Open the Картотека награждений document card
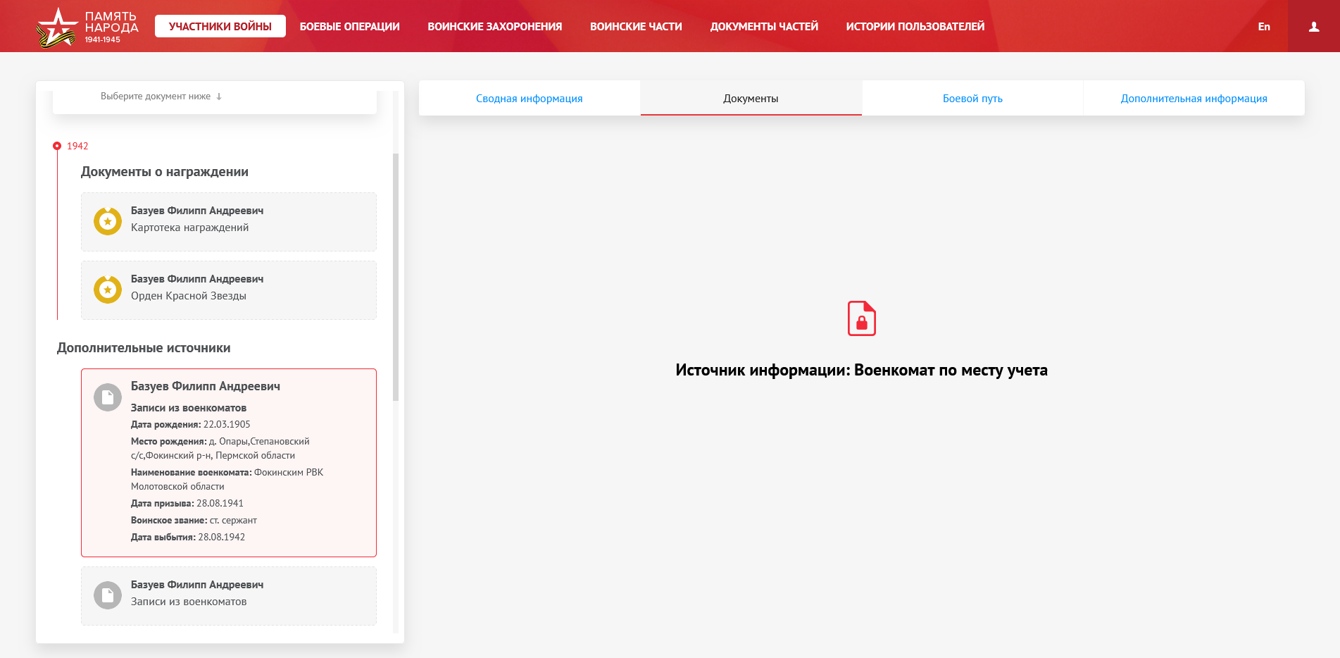 click(x=229, y=222)
